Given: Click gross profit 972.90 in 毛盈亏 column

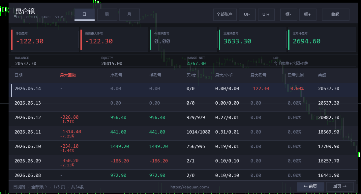Looking at the screenshot, I should [157, 175].
